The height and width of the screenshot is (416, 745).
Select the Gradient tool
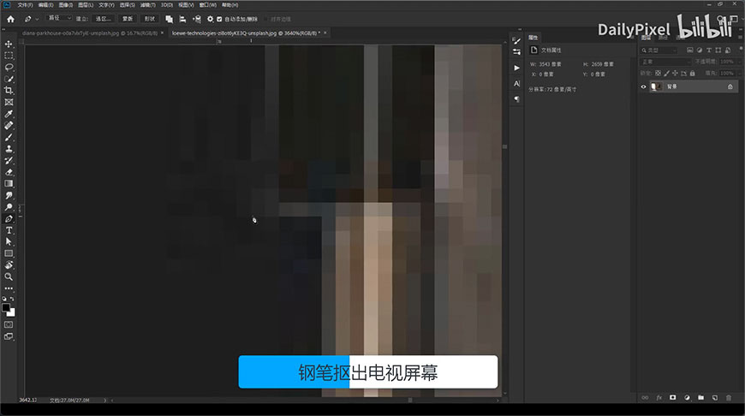click(x=9, y=184)
